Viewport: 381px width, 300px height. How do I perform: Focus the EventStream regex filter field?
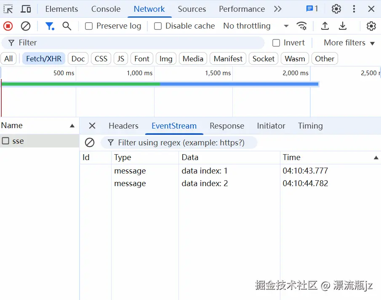pos(179,142)
